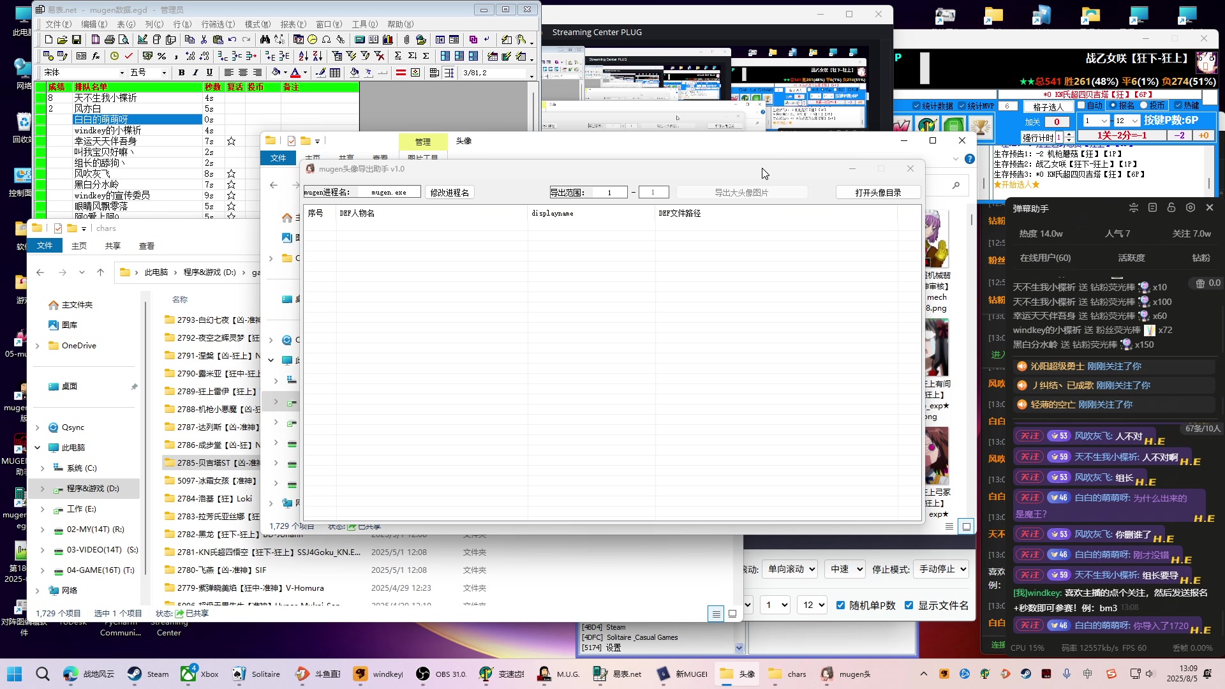Viewport: 1225px width, 689px height.
Task: Click the binoculars Find icon in 易表.net
Action: coord(265,40)
